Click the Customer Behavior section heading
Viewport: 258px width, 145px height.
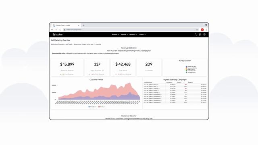(x=129, y=116)
